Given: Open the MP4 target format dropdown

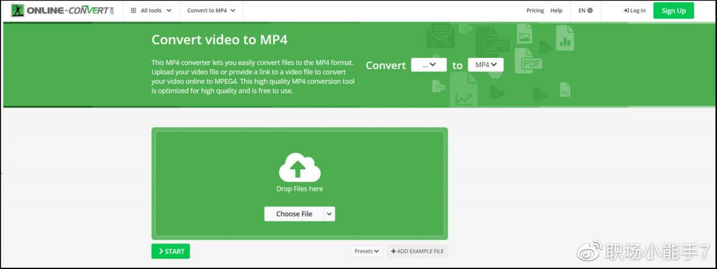Looking at the screenshot, I should tap(485, 65).
